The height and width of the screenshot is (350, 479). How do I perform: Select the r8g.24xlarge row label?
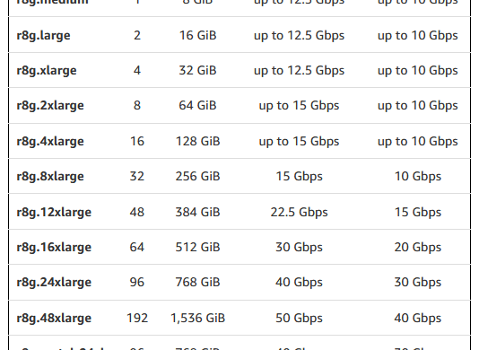pyautogui.click(x=54, y=282)
